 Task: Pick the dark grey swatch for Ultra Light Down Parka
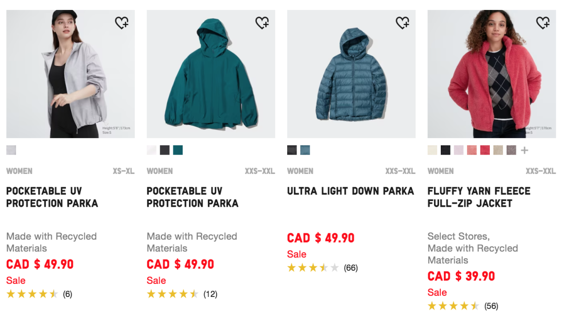pos(291,150)
